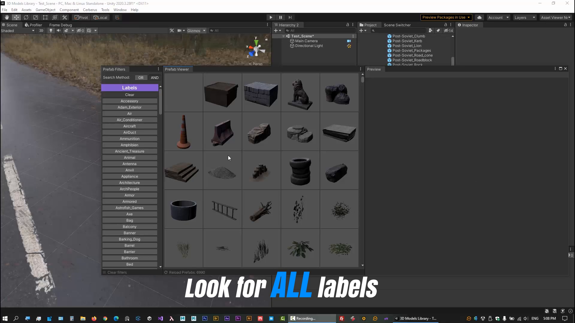Image resolution: width=575 pixels, height=323 pixels.
Task: Collapse the Test_Scene hierarchy
Action: coord(283,36)
